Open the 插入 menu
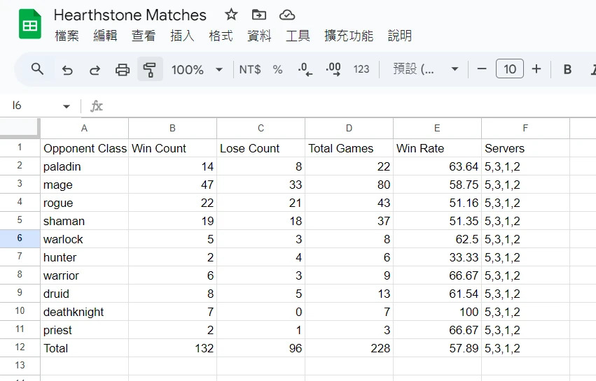 pyautogui.click(x=182, y=36)
